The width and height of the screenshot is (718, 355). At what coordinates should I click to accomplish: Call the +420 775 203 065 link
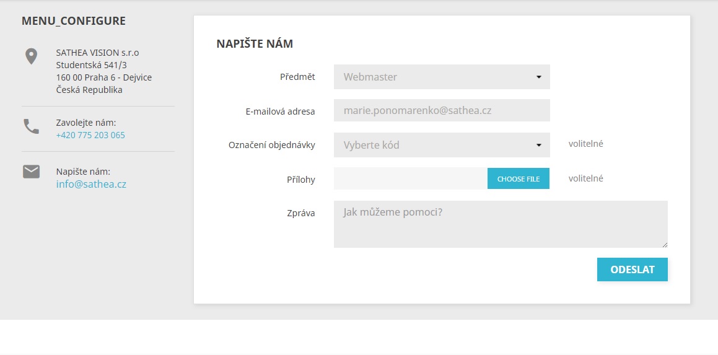90,135
